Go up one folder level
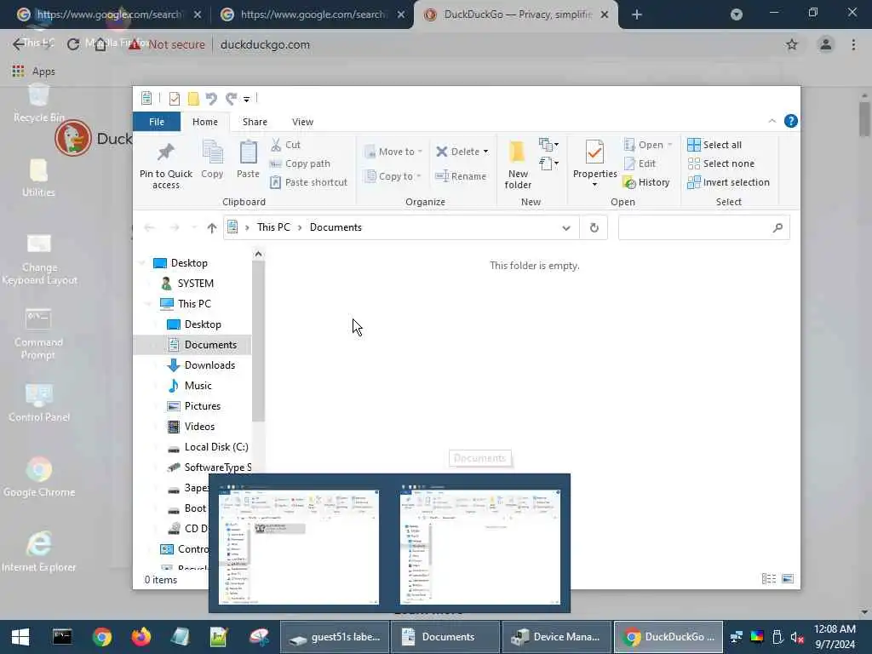The image size is (872, 654). click(211, 227)
